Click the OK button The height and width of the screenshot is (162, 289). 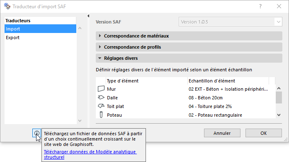pyautogui.click(x=264, y=133)
